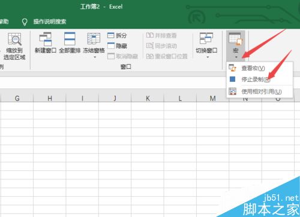Click the lightbulb Tell Me icon
Image resolution: width=300 pixels, height=217 pixels.
(25, 22)
